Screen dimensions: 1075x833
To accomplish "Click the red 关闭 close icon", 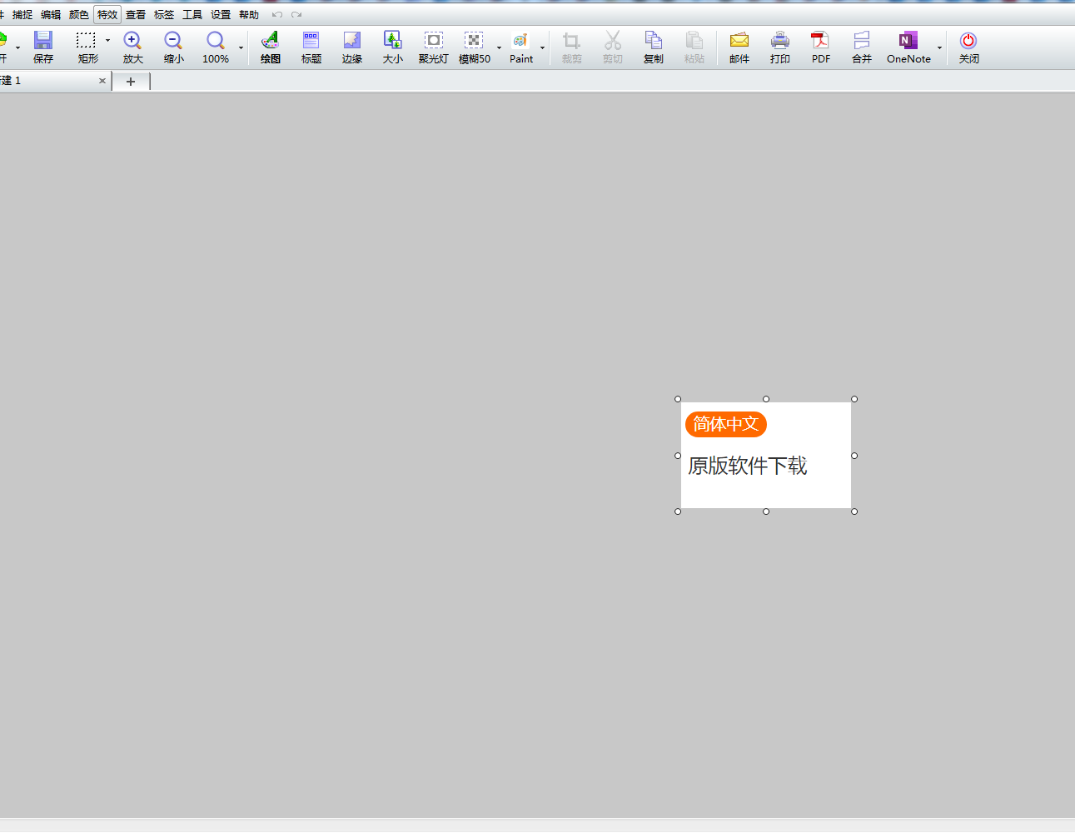I will tap(968, 47).
